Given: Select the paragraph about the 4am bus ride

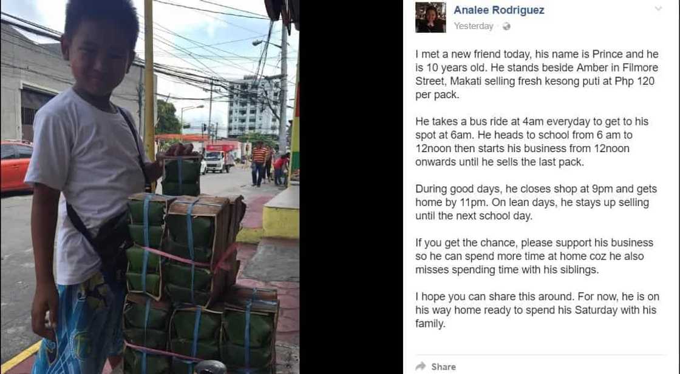Looking at the screenshot, I should 532,142.
